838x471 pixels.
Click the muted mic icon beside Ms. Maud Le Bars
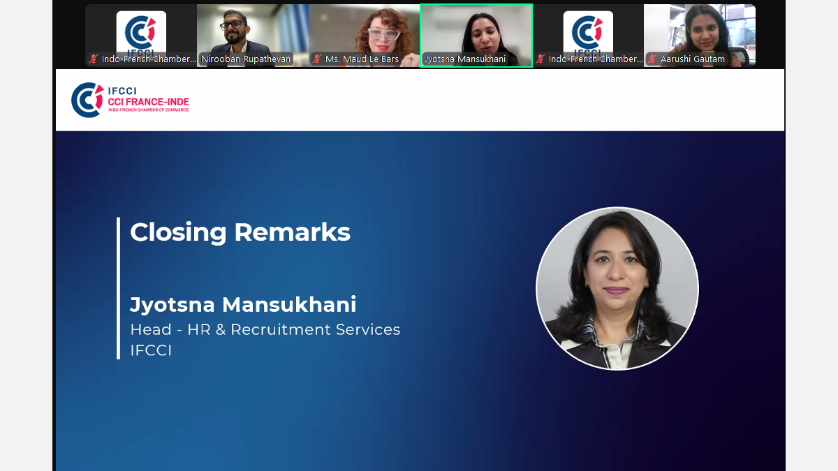(317, 59)
